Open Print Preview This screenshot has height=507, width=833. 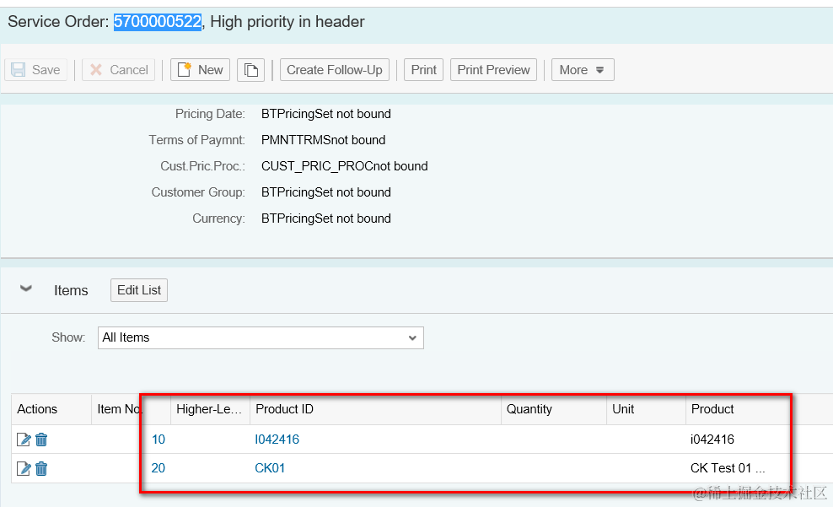point(493,70)
